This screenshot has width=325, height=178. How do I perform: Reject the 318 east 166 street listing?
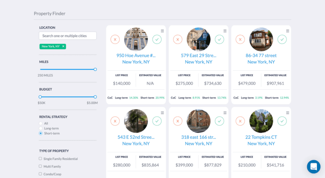coord(178,121)
